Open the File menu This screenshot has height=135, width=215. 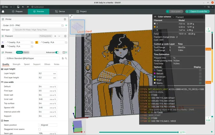(x=5, y=7)
